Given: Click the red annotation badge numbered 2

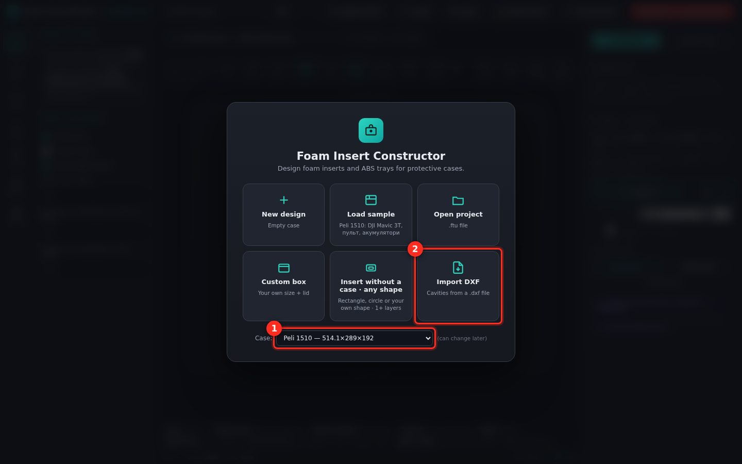Looking at the screenshot, I should click(415, 249).
